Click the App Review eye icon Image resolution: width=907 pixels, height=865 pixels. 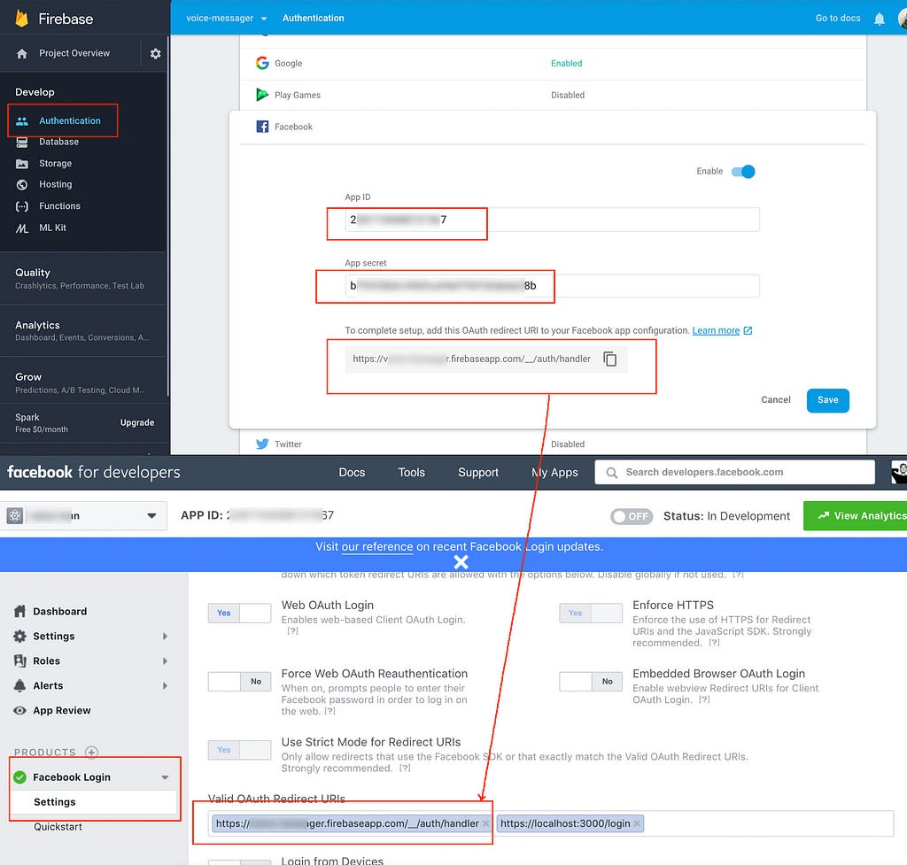[x=19, y=711]
